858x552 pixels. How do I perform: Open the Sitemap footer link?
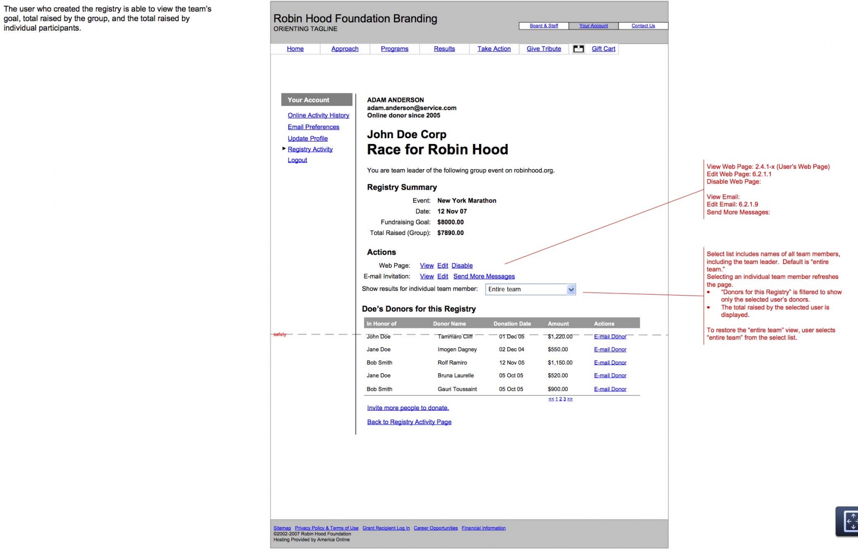[x=282, y=528]
